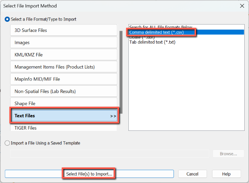This screenshot has height=183, width=249.
Task: Click the file category list scrollbar
Action: pos(121,72)
